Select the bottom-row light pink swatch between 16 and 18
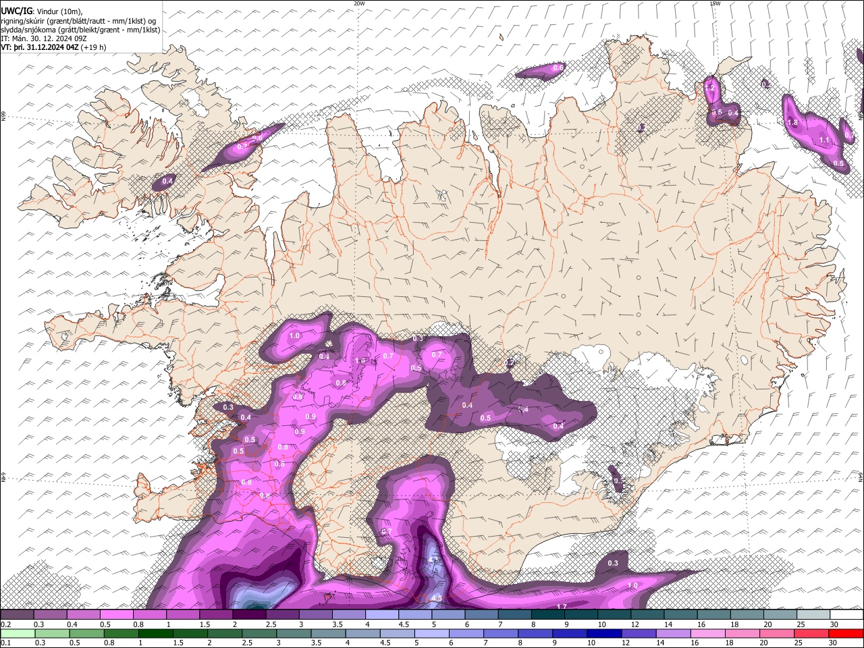The height and width of the screenshot is (648, 864). pos(708,633)
